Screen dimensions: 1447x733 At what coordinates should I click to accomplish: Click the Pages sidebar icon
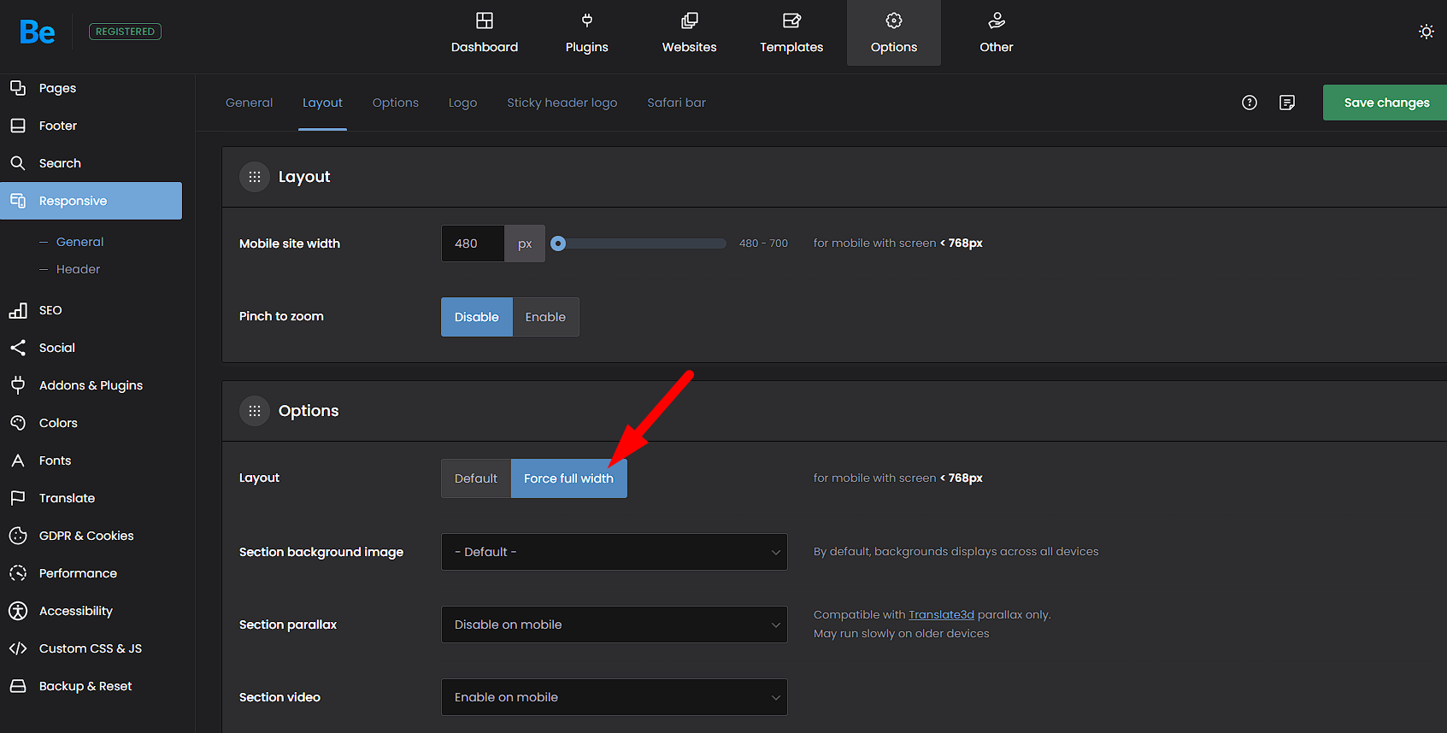point(18,88)
